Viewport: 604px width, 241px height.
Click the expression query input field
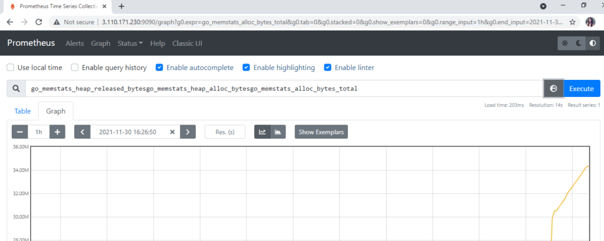[x=284, y=89]
